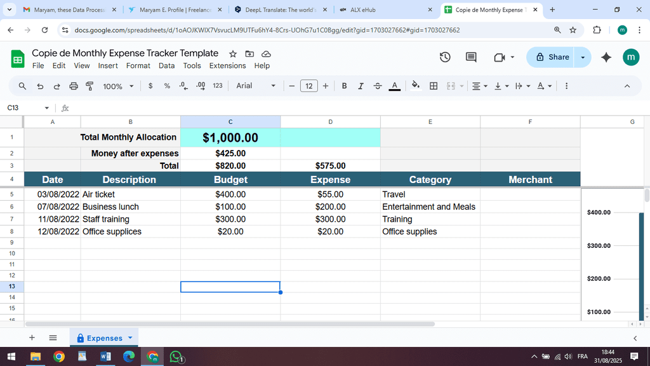Click the paint format roller icon
Image resolution: width=650 pixels, height=366 pixels.
[90, 86]
